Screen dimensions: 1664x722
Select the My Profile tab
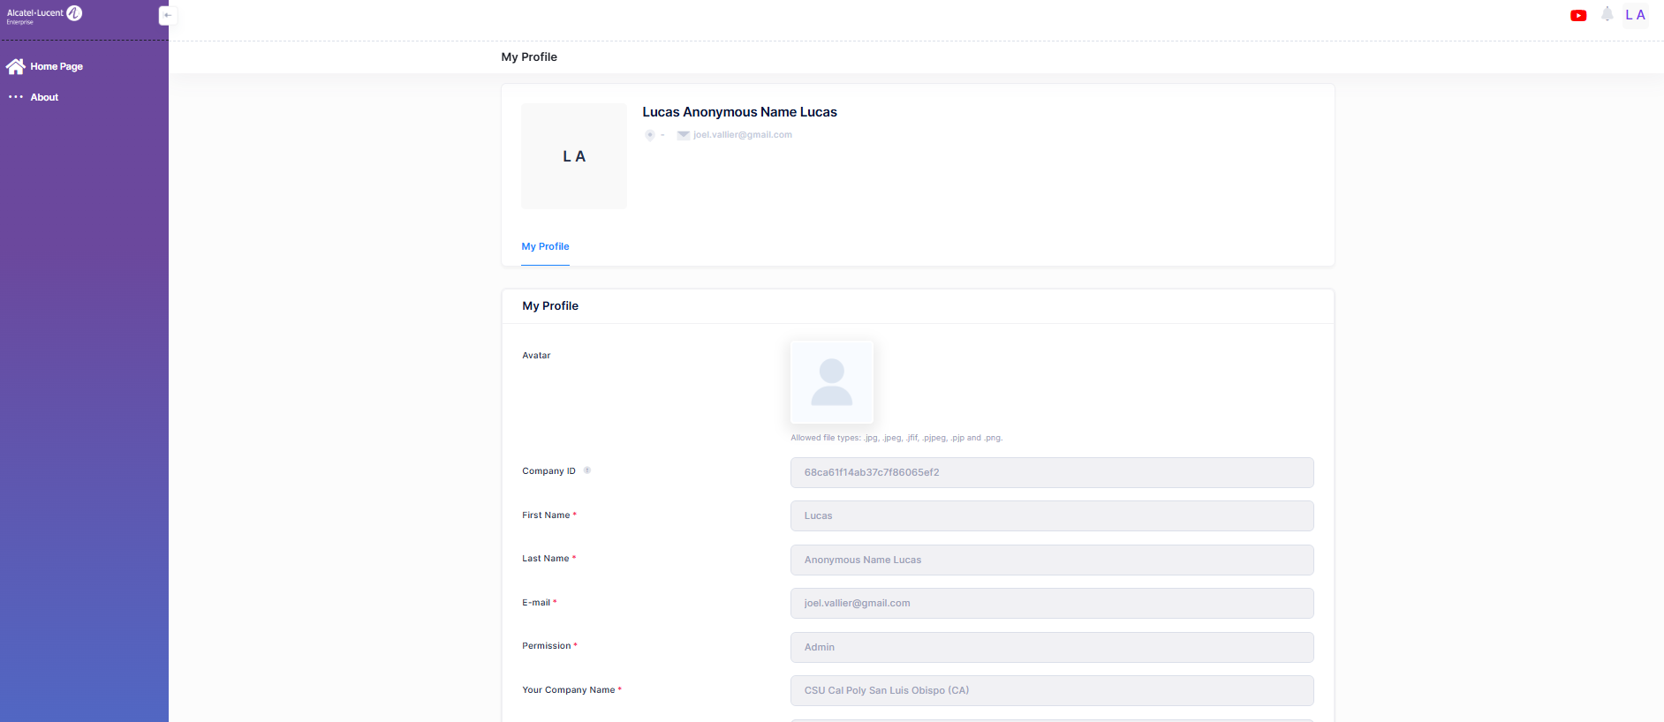545,246
